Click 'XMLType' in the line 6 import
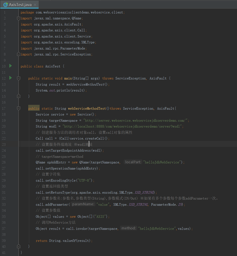Screen dimensions: 237x256 [x=88, y=42]
